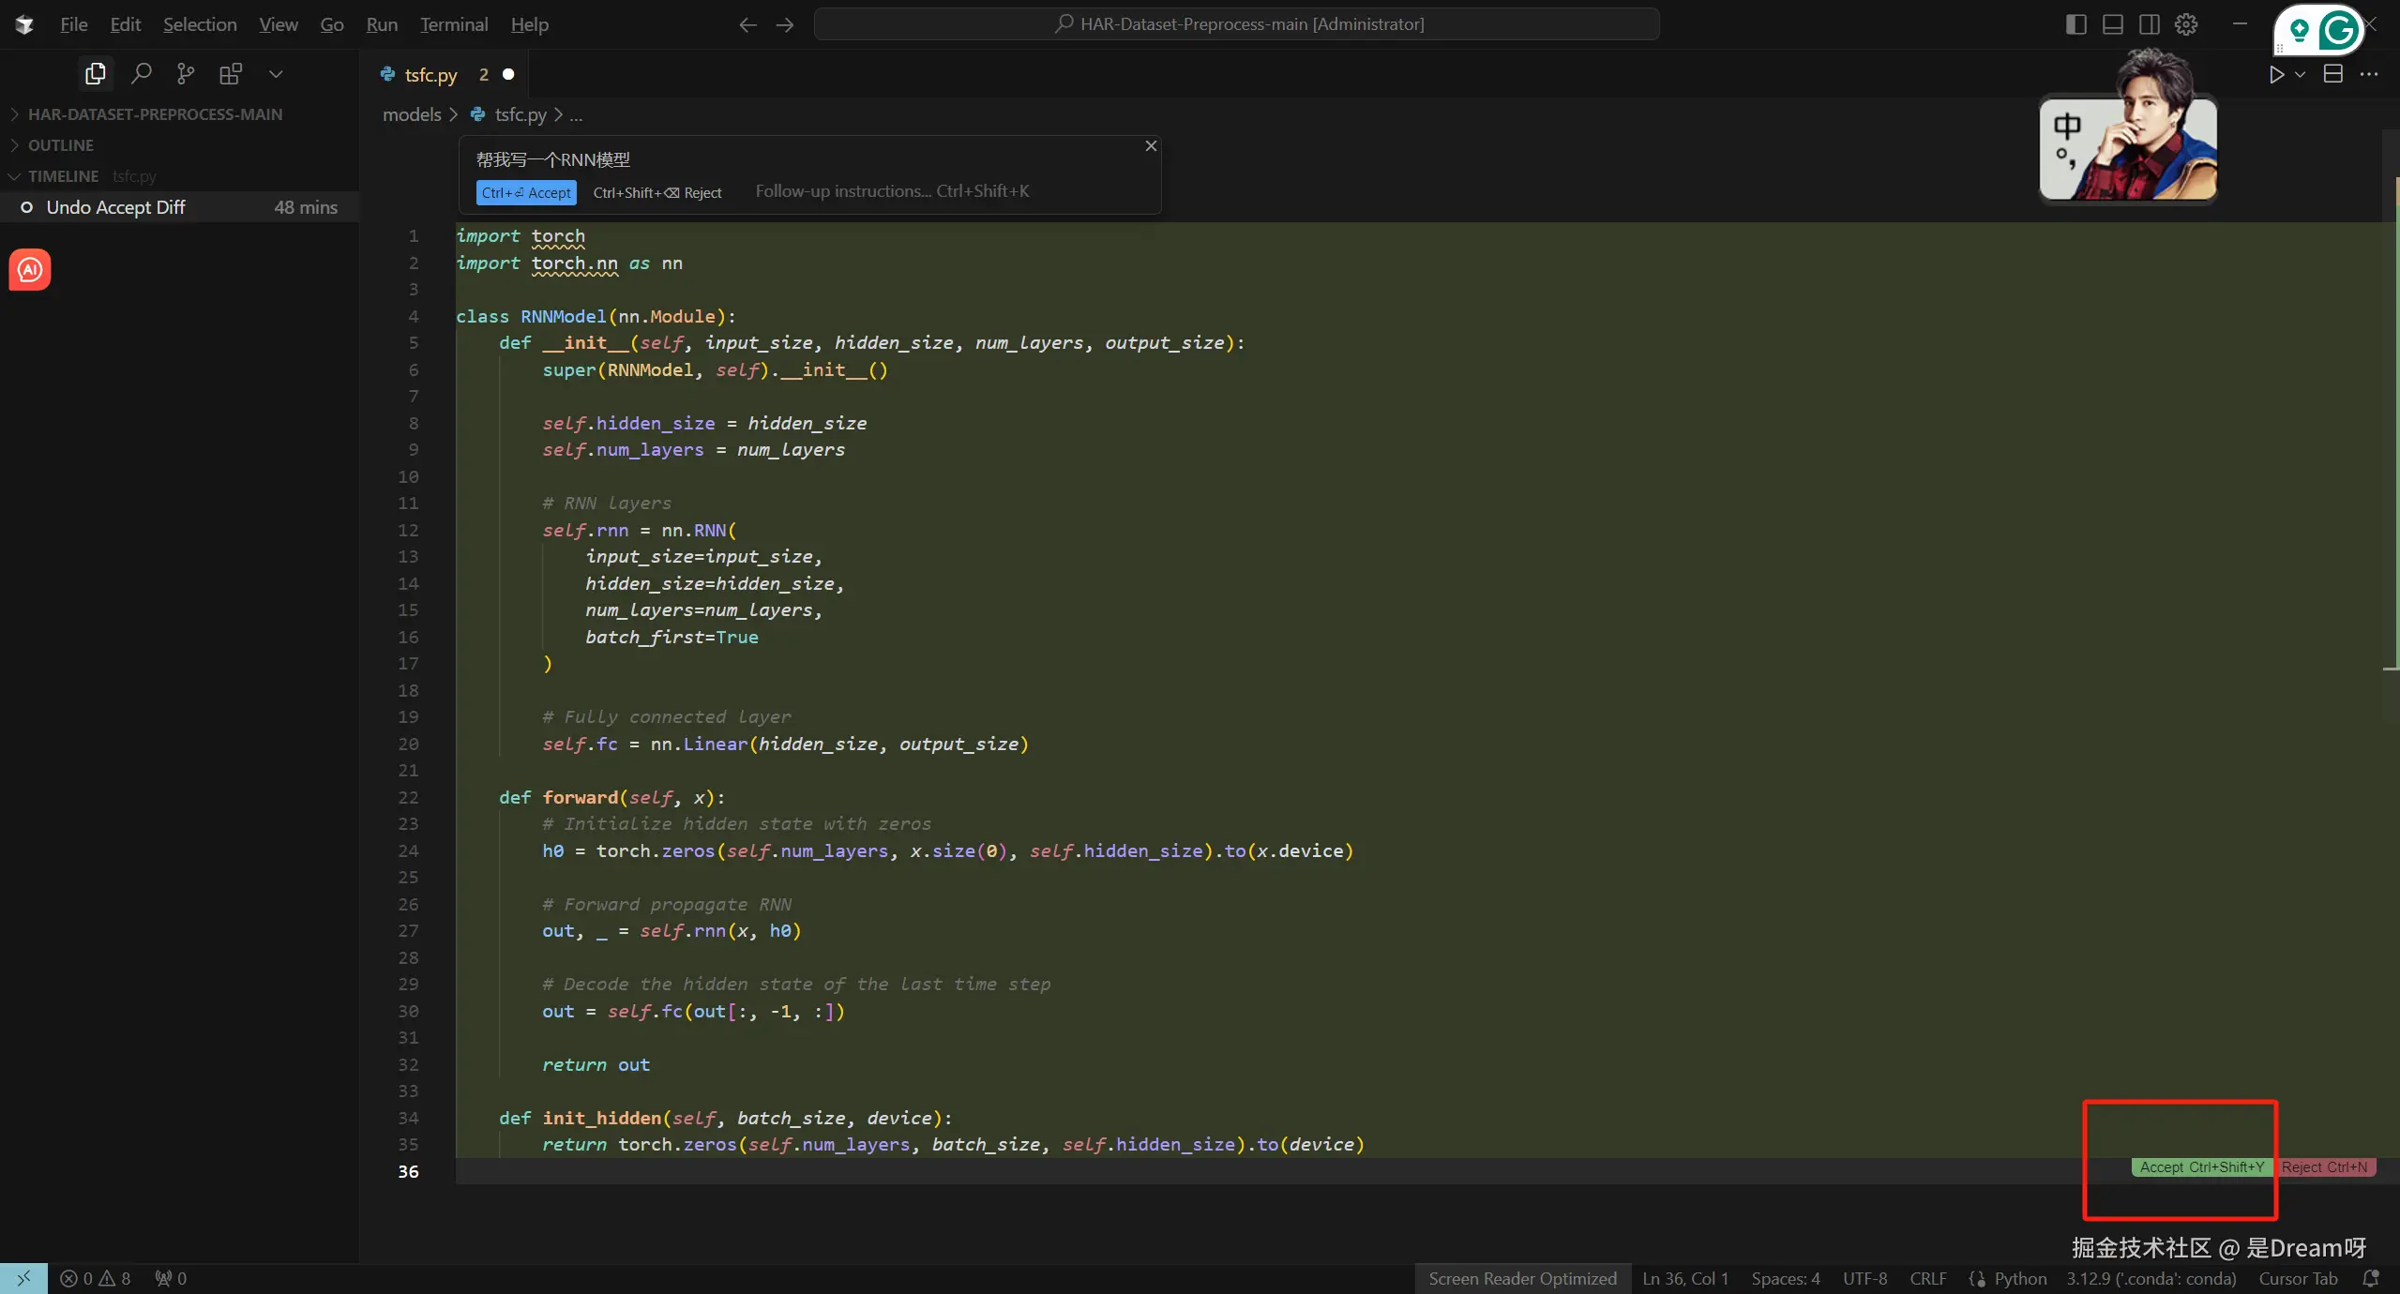Open the run options dropdown arrow
Viewport: 2400px width, 1294px height.
tap(2300, 74)
